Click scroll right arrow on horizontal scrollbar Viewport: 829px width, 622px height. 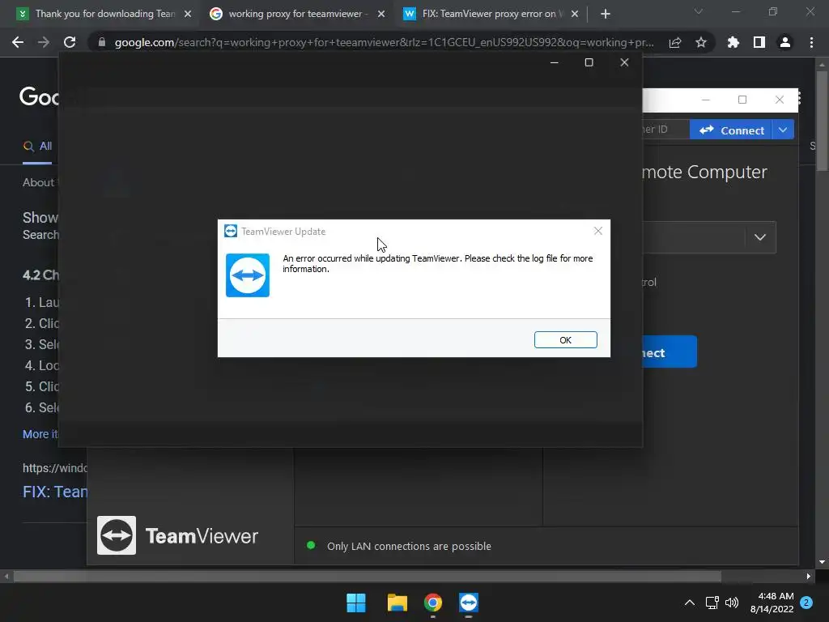click(809, 576)
